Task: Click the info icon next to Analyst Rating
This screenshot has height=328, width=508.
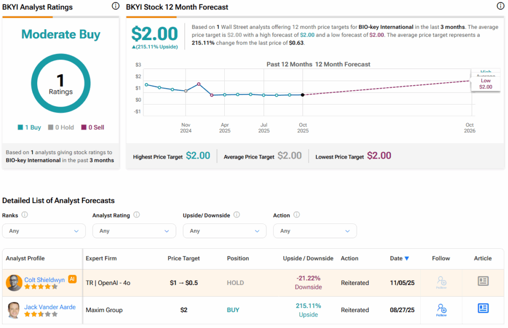Action: [x=136, y=215]
